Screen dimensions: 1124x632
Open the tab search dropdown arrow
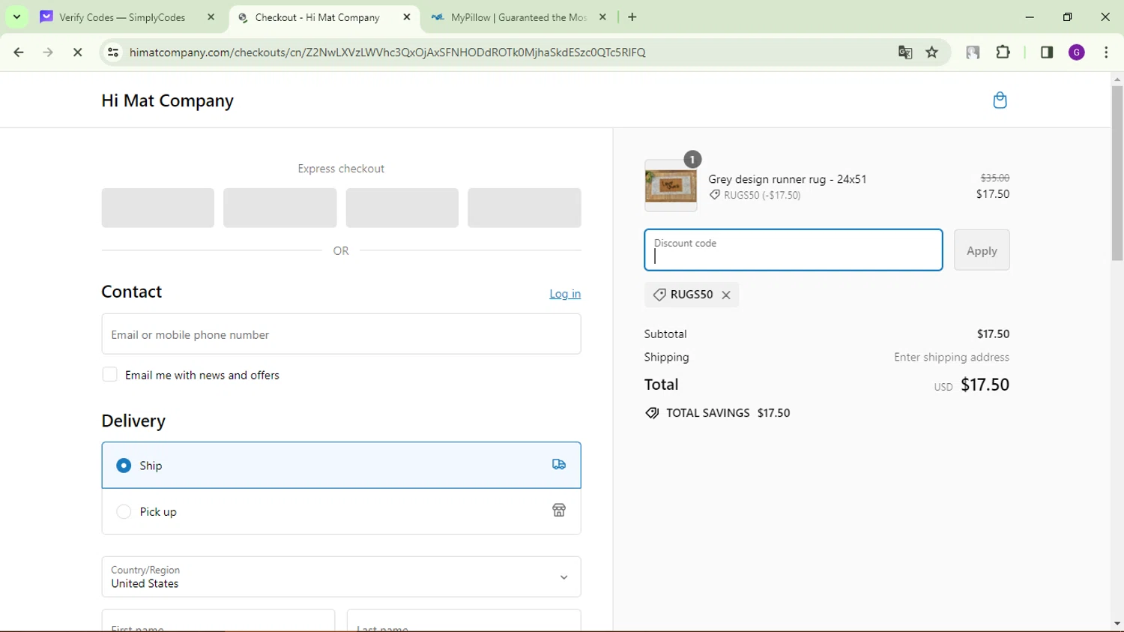pos(16,17)
